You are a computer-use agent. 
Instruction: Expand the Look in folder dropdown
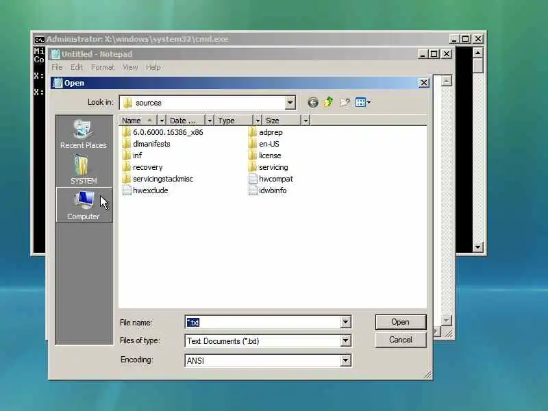[290, 103]
